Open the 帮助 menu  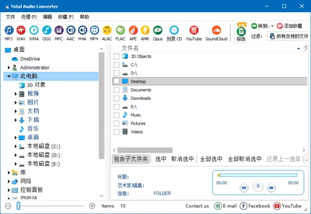click(85, 16)
